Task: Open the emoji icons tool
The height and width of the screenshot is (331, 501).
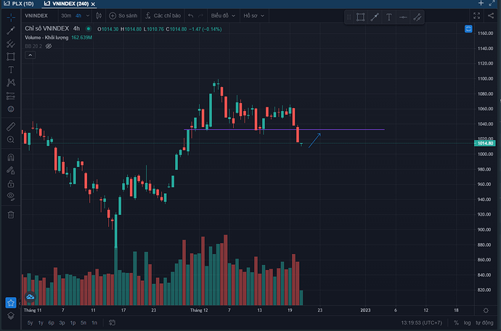Action: pos(11,109)
